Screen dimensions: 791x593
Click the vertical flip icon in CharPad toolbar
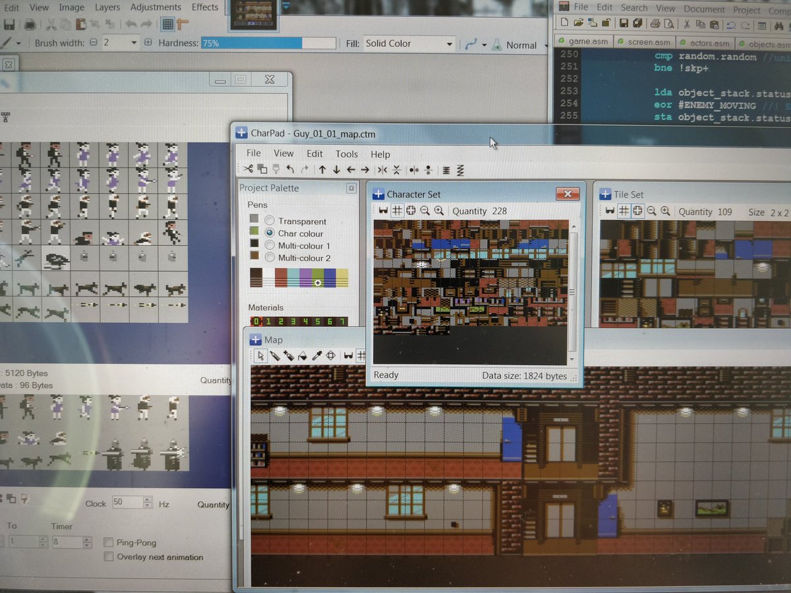(396, 169)
